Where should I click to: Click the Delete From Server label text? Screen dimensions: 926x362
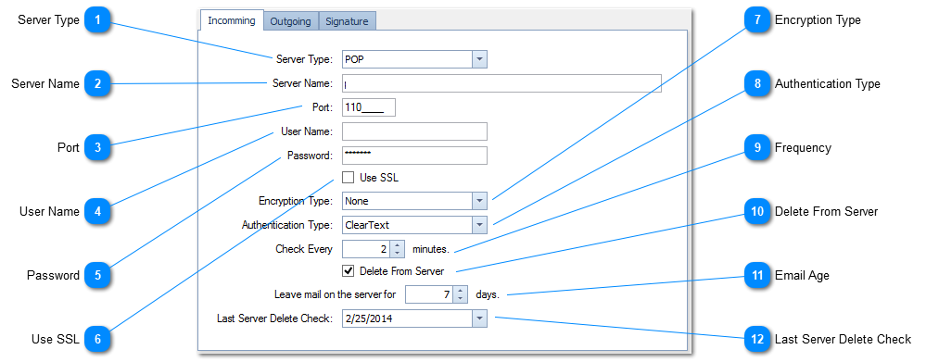pos(401,271)
